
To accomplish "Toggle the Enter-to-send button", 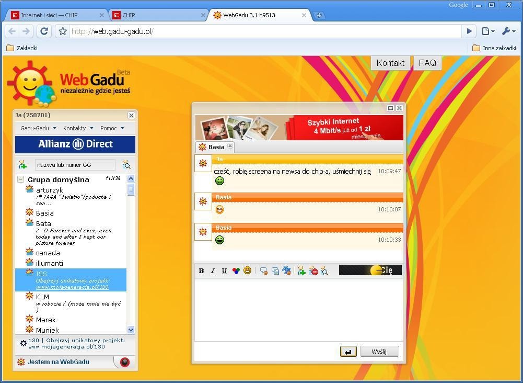I will pyautogui.click(x=348, y=352).
